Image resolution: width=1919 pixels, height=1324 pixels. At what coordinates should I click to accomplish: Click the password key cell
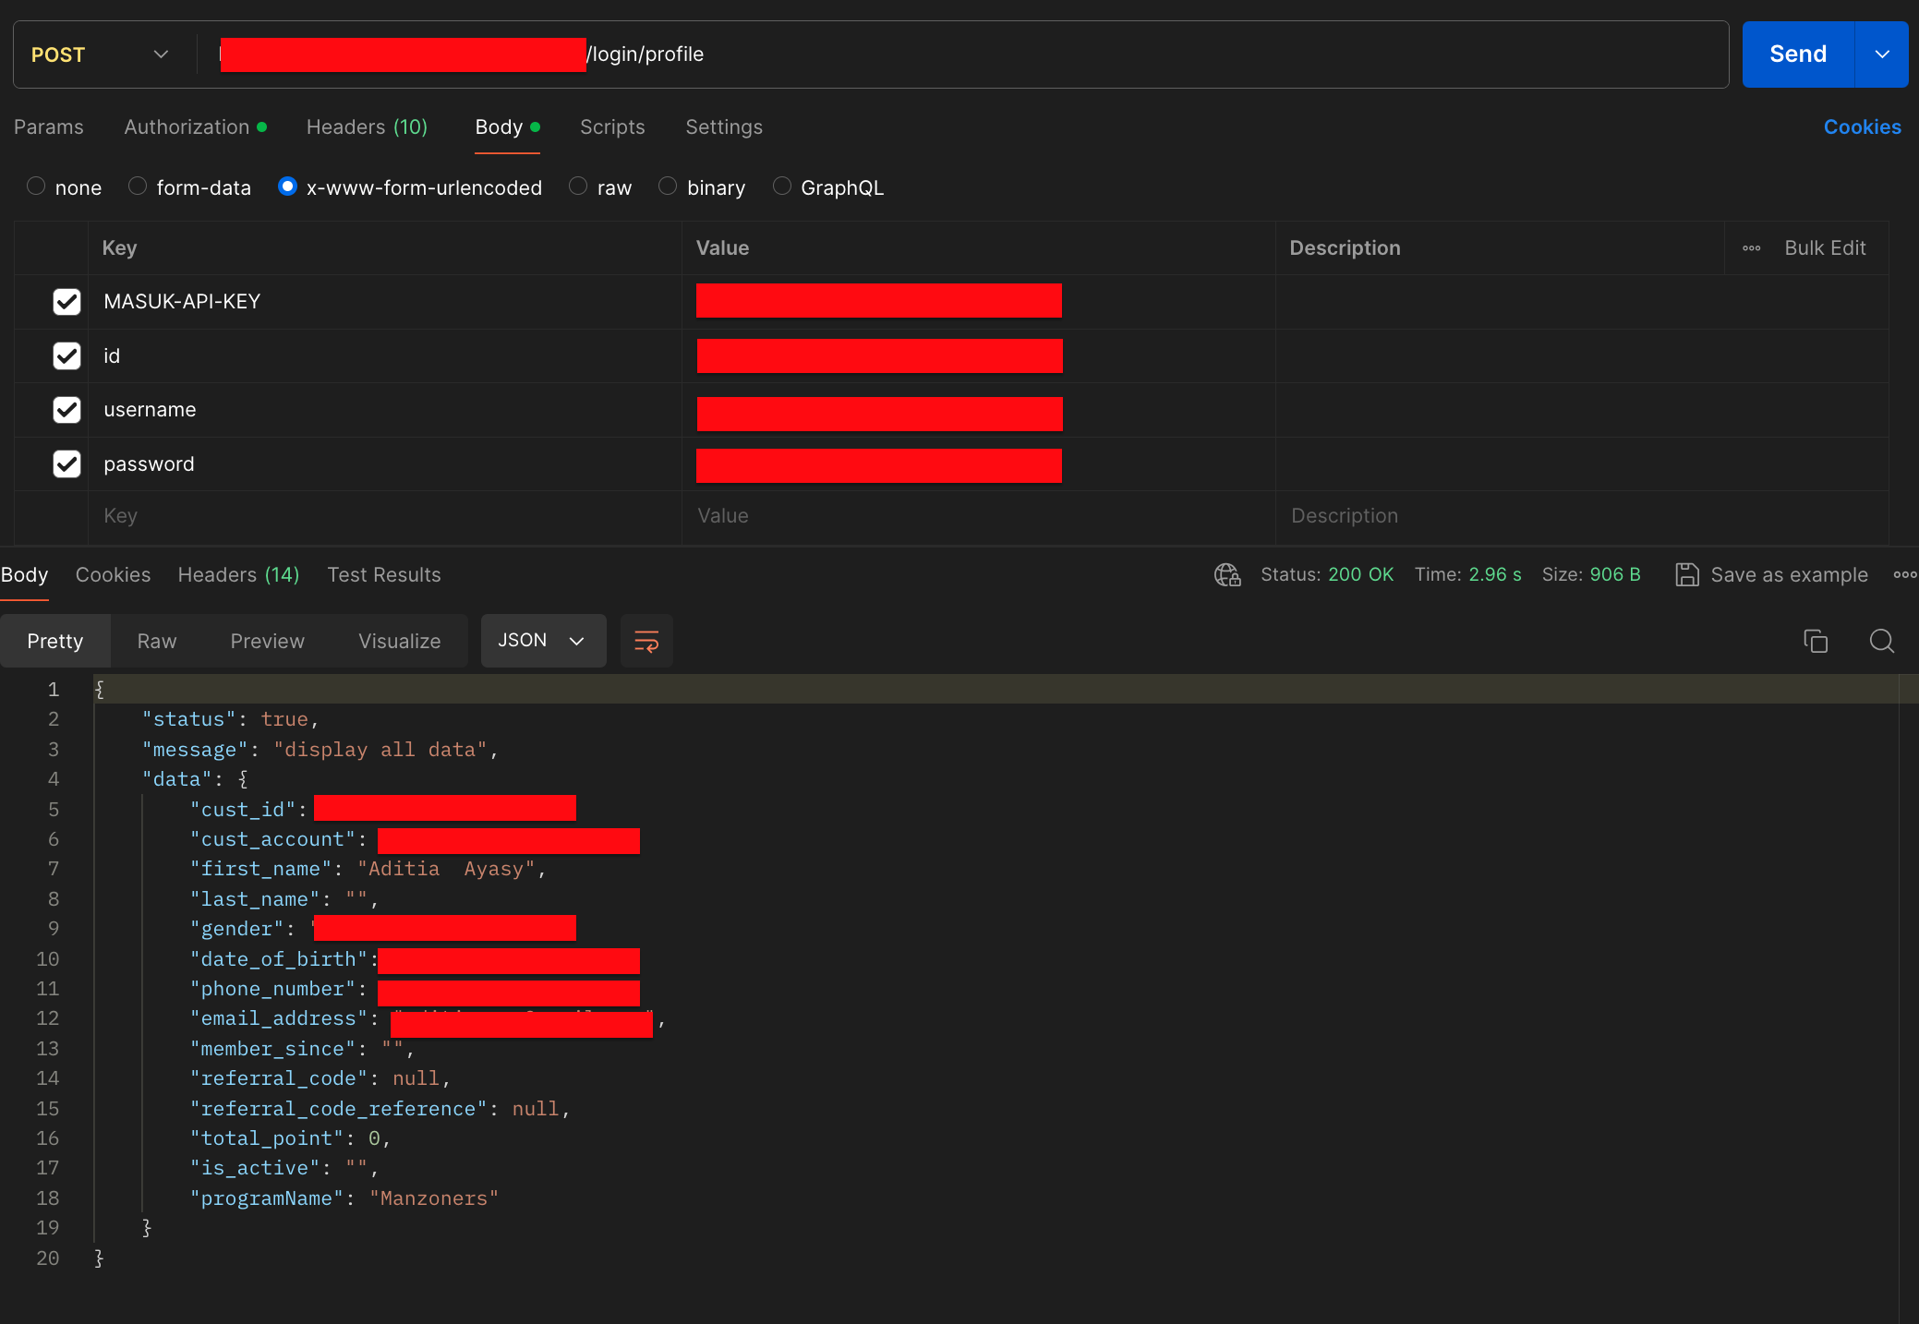(x=385, y=463)
